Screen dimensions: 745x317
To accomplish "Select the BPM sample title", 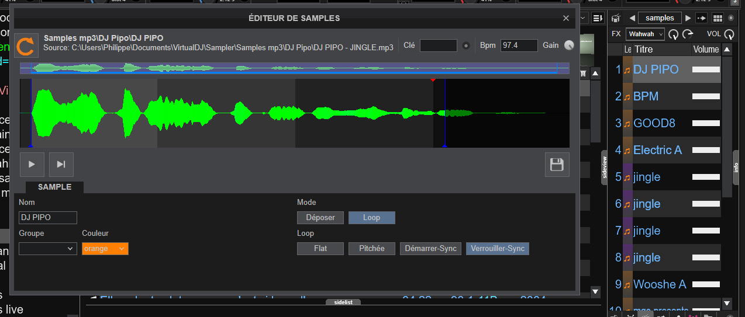I will coord(646,96).
